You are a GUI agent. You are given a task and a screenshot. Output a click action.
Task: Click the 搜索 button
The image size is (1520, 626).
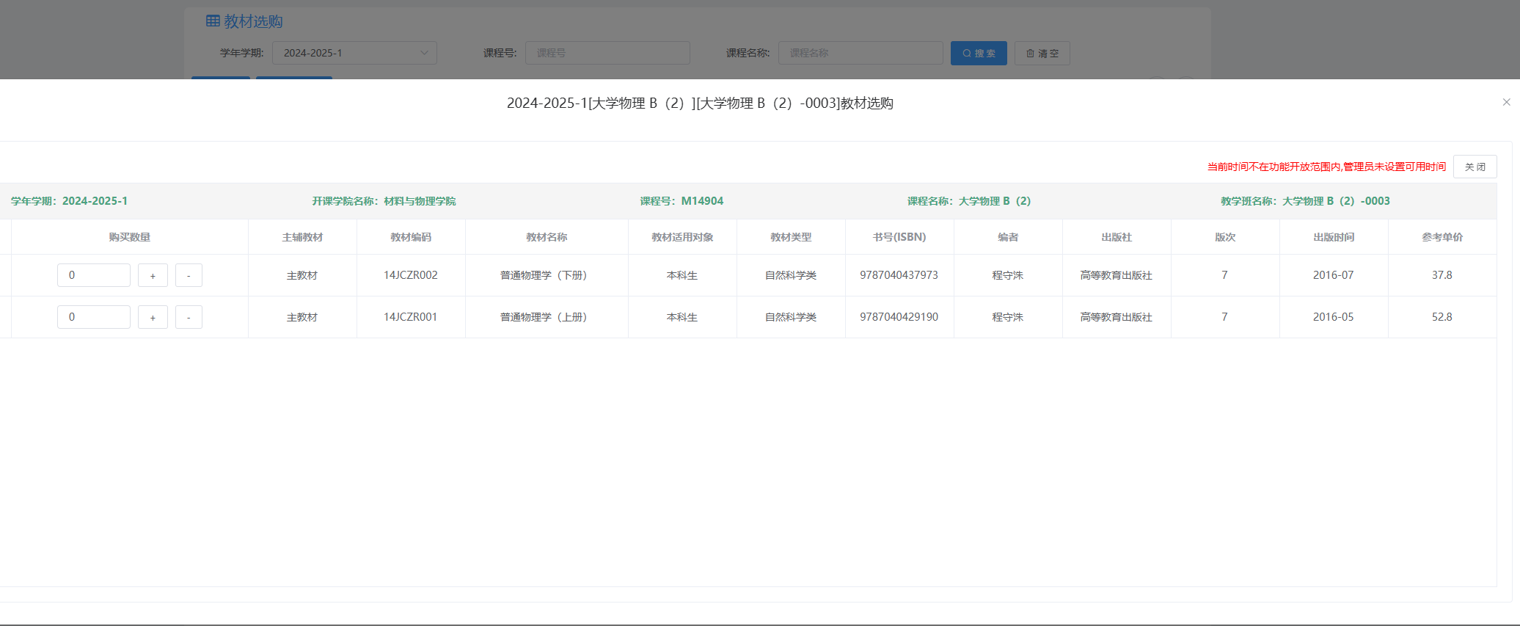(x=979, y=53)
